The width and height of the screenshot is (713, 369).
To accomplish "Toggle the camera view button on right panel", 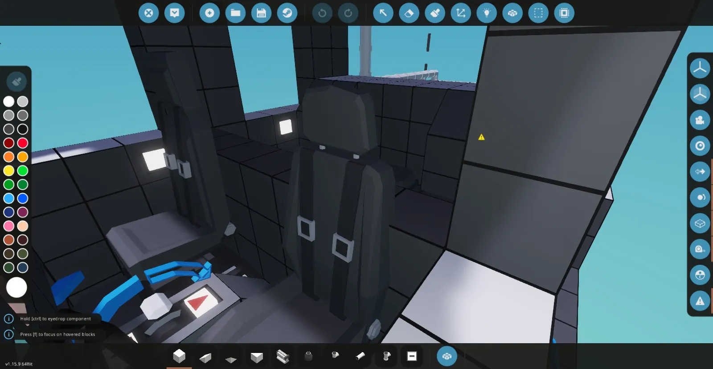I will coord(700,120).
